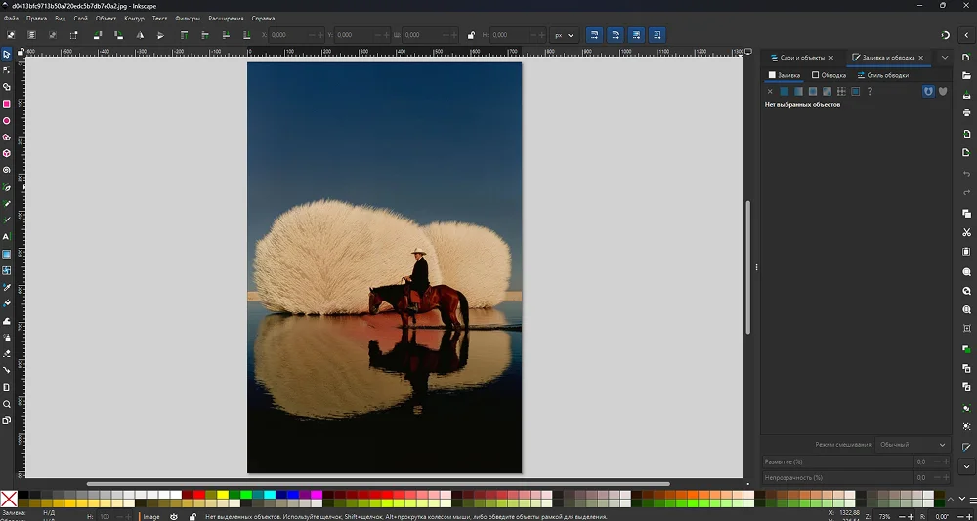Select the Ellipse tool
This screenshot has width=977, height=521.
click(6, 121)
